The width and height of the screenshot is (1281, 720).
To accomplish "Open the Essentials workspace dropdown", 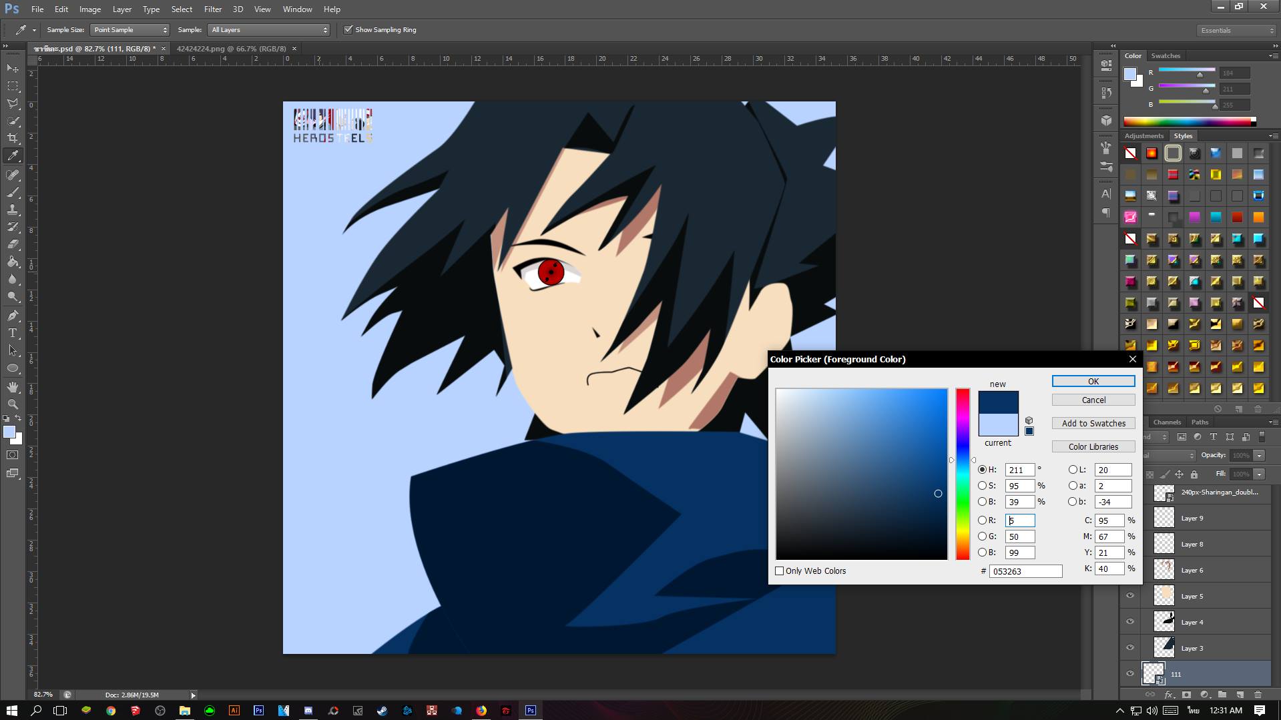I will [x=1236, y=30].
